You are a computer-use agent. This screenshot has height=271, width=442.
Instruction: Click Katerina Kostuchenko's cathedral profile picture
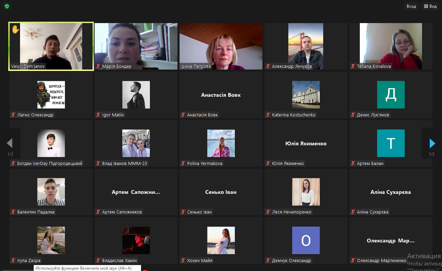tap(306, 95)
